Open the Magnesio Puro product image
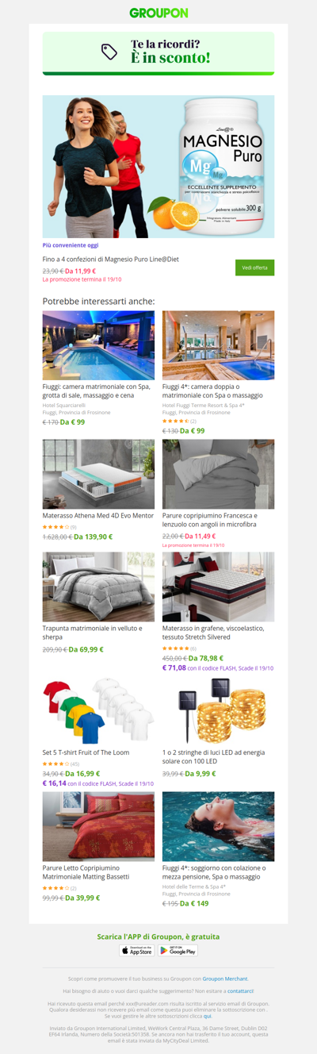The height and width of the screenshot is (1054, 317). [158, 167]
